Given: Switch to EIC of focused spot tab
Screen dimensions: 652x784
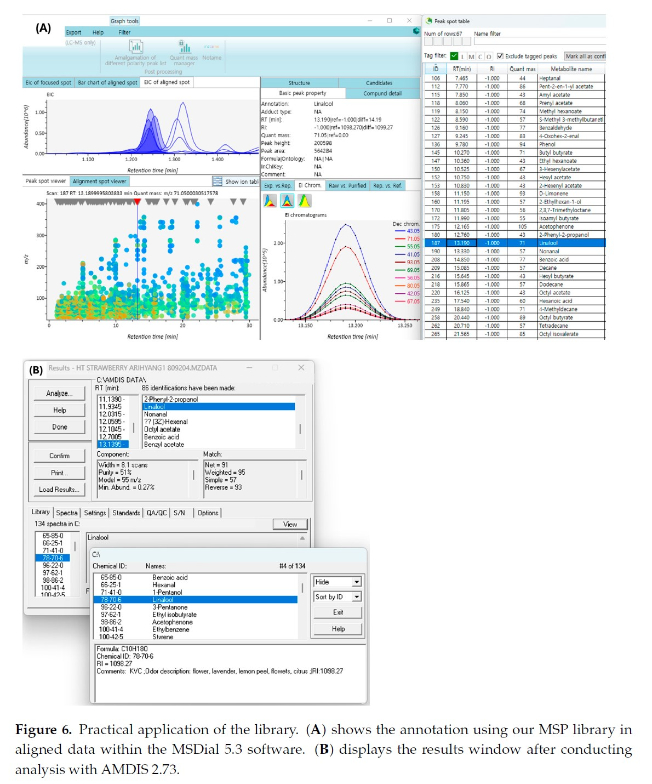Looking at the screenshot, I should [48, 82].
